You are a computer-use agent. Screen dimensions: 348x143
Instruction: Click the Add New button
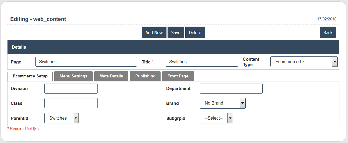pyautogui.click(x=154, y=33)
